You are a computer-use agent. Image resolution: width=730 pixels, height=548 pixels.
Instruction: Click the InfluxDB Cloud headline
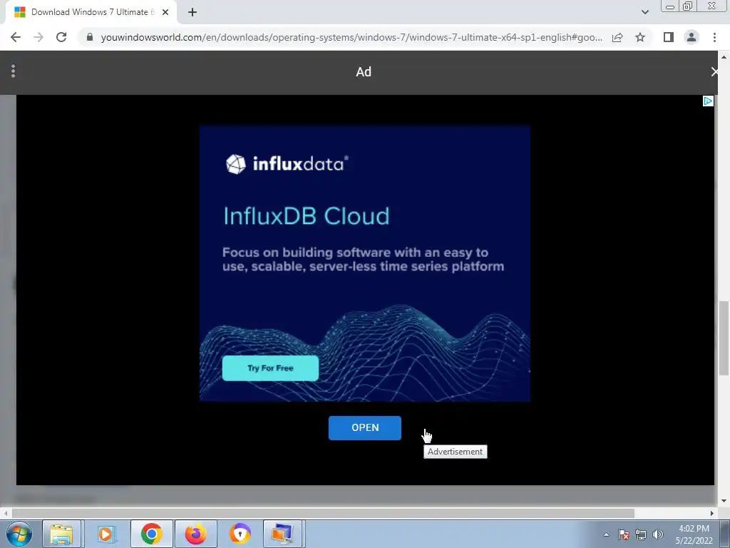[307, 216]
